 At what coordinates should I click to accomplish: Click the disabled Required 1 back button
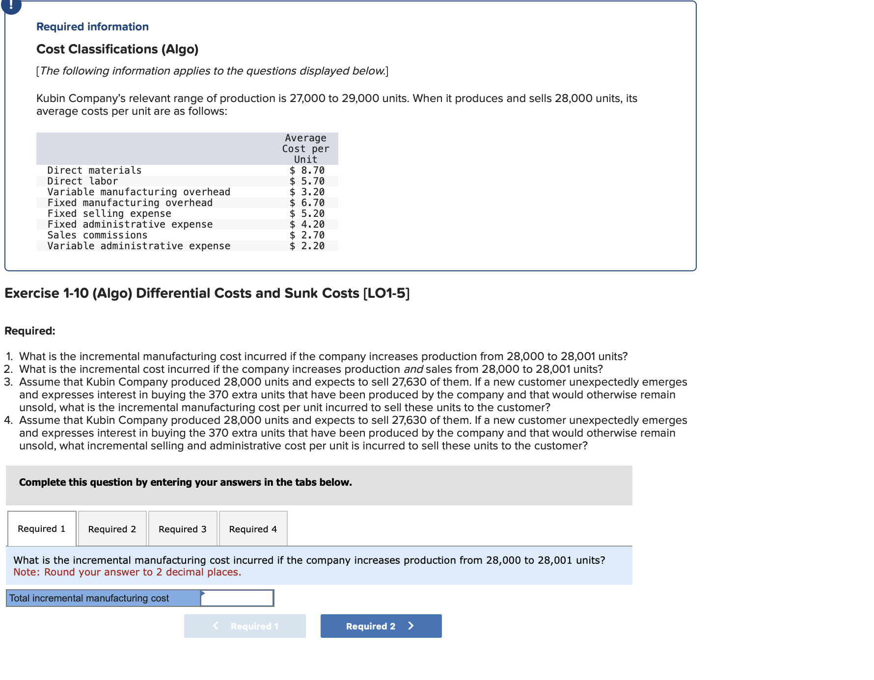(x=245, y=626)
